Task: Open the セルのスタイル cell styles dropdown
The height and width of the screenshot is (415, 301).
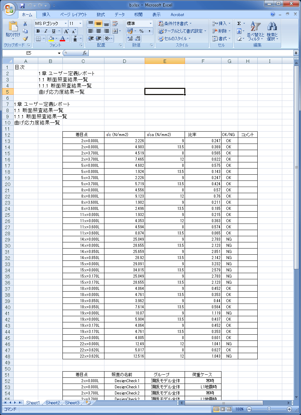Action: [174, 39]
